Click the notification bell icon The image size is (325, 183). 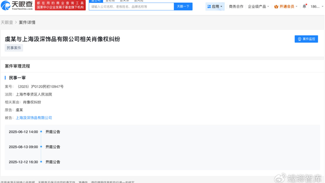pyautogui.click(x=304, y=6)
